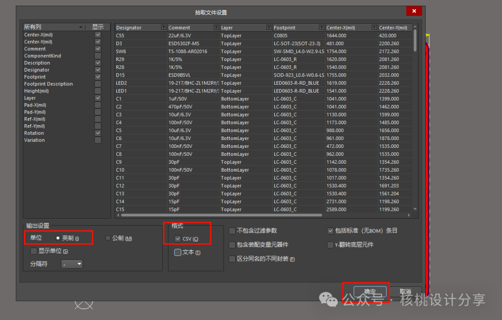Enable 显示单位 checkbox
This screenshot has height=320, width=502.
(x=33, y=251)
